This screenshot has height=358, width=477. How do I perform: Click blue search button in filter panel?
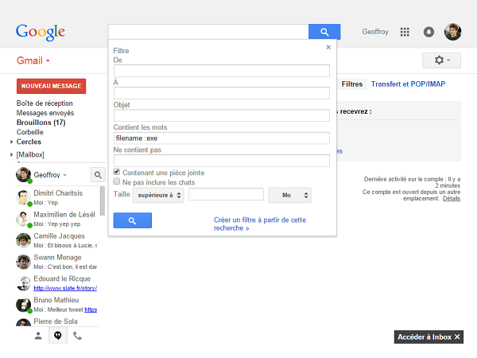pos(132,220)
